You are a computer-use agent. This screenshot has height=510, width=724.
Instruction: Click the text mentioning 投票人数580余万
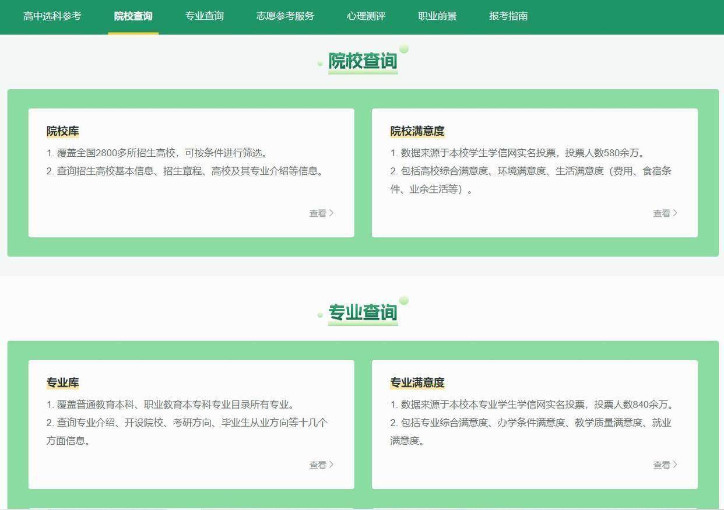[518, 153]
